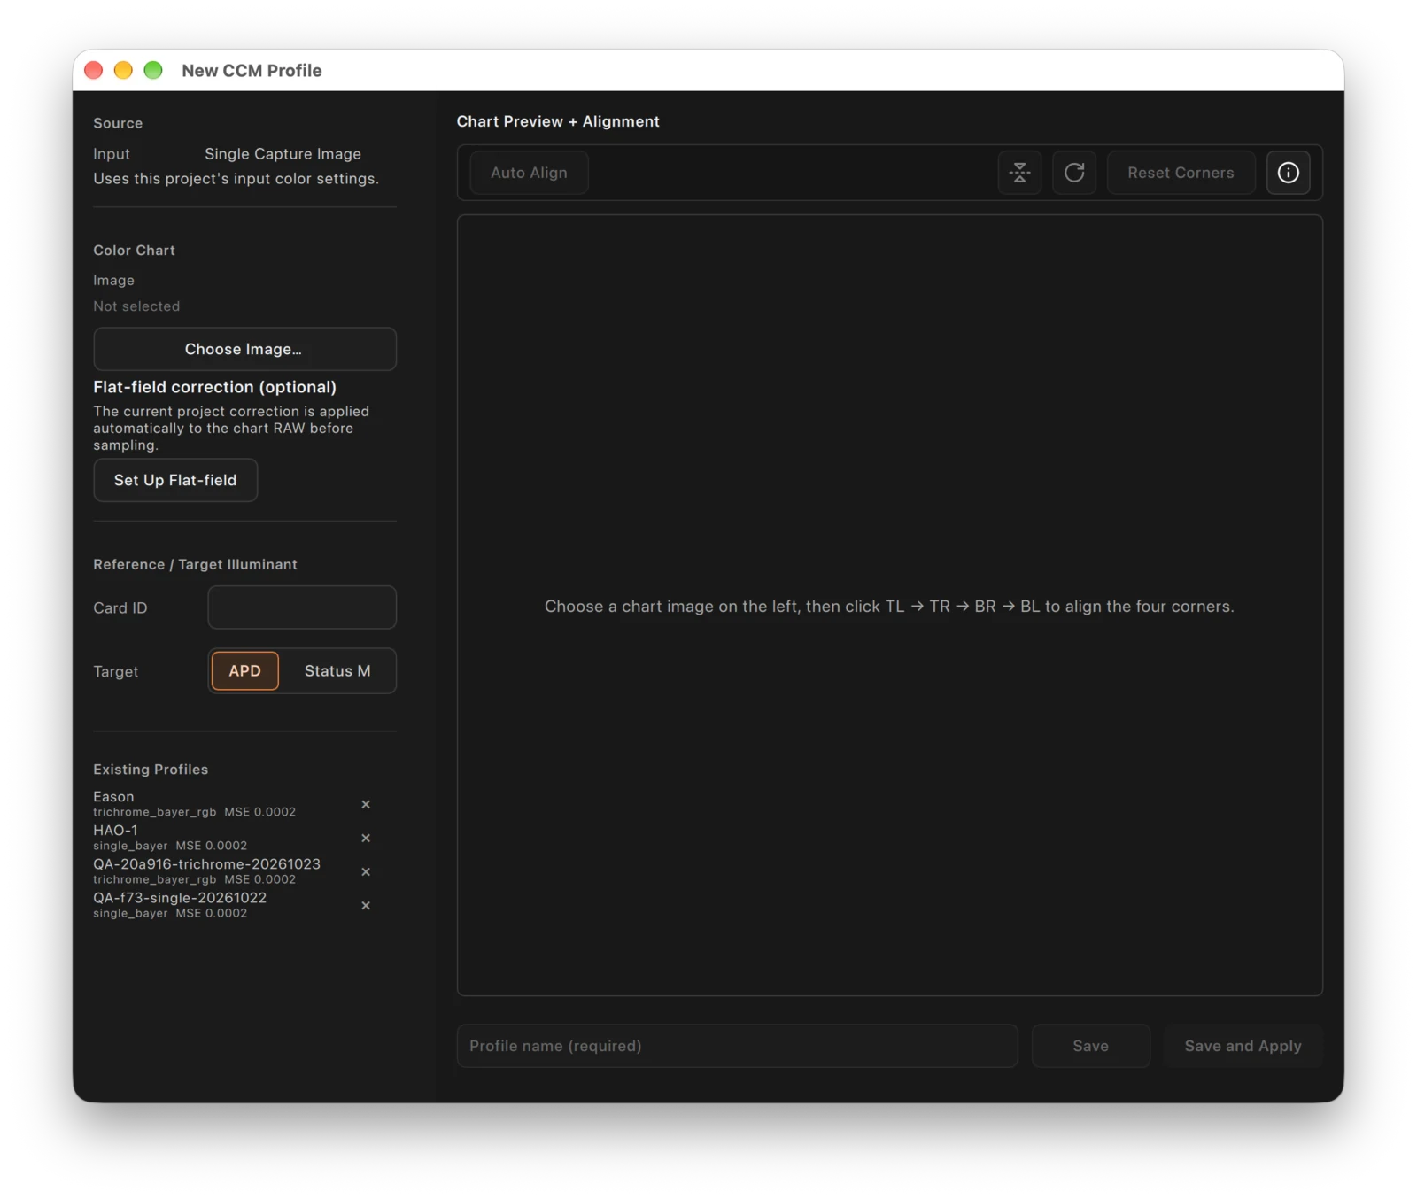
Task: Remove QA-f73-single-20261022 profile with X
Action: [366, 905]
